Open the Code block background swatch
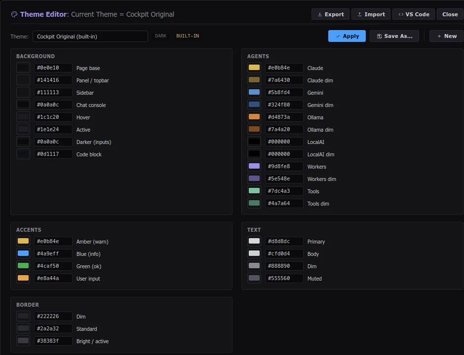Screen dimensions: 464x355 pyautogui.click(x=23, y=154)
